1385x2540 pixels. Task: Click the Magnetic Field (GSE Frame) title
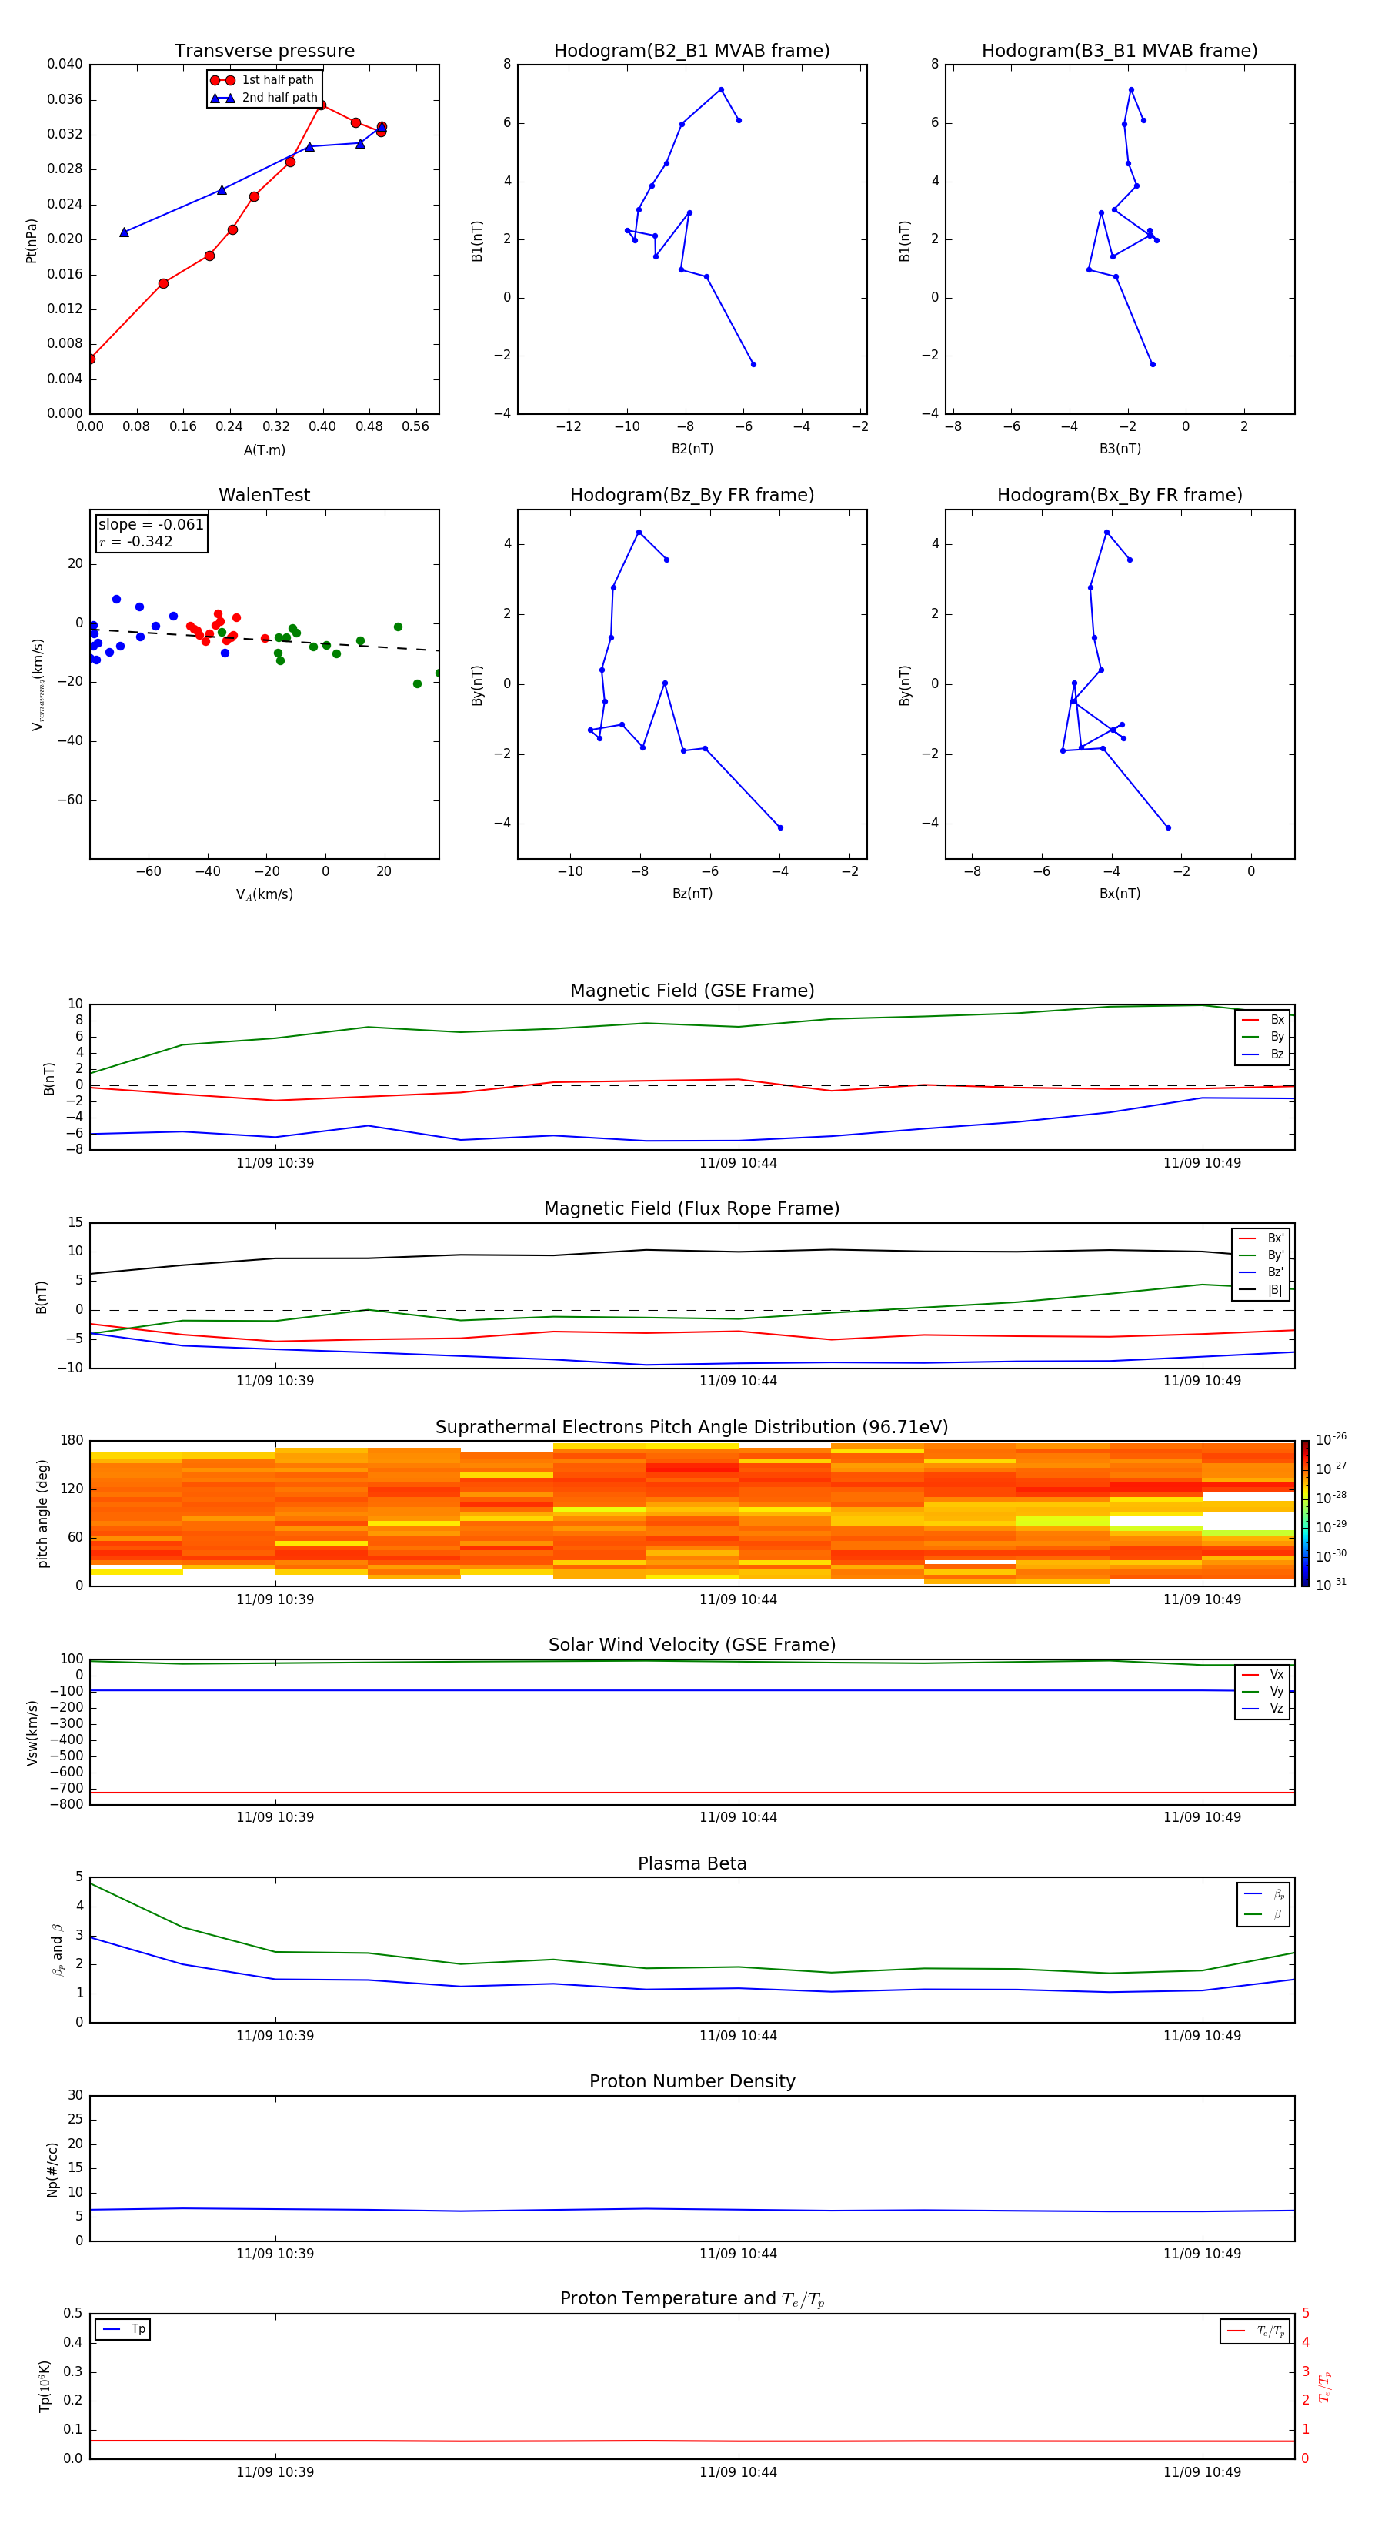[x=692, y=991]
